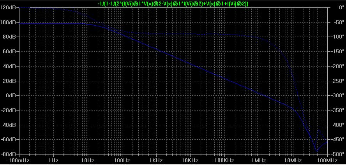Click the 40dB label on magnitude axis
The image size is (346, 165).
tap(9, 66)
